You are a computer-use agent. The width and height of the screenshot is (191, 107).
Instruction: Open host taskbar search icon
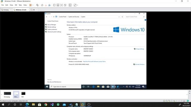(x=9, y=105)
